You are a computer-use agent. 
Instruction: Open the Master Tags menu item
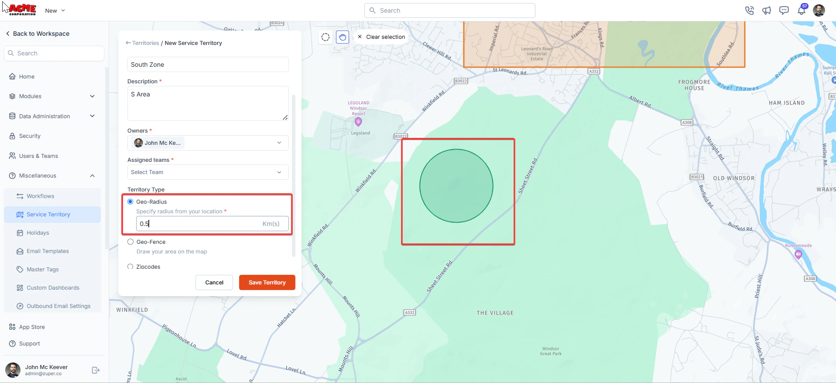52,270
